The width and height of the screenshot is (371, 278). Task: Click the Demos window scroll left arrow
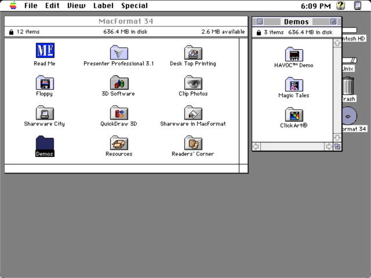(x=256, y=147)
